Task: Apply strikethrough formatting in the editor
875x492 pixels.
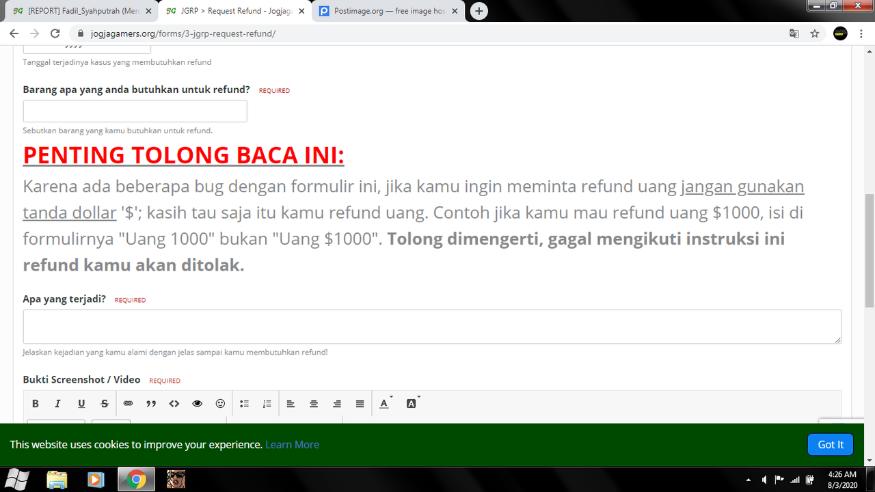Action: click(x=105, y=404)
